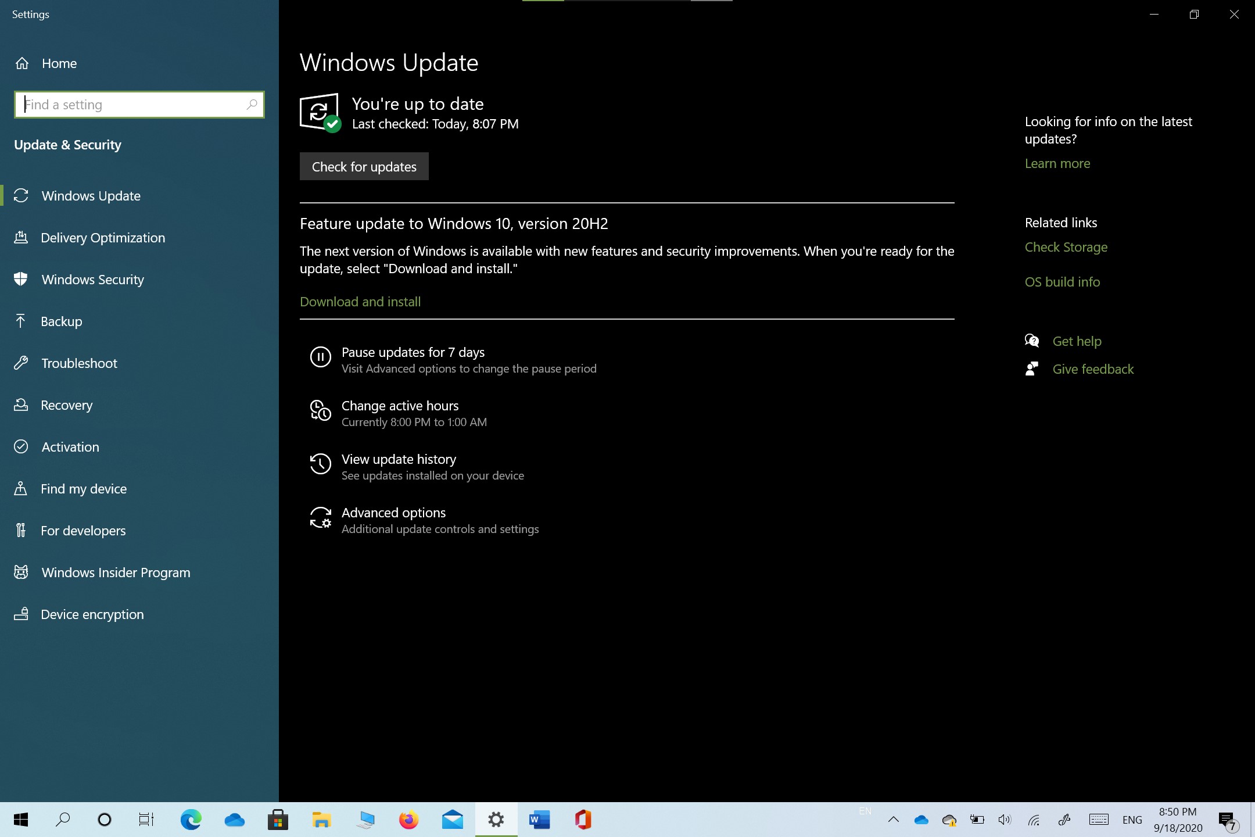Open OS build info link

1062,282
